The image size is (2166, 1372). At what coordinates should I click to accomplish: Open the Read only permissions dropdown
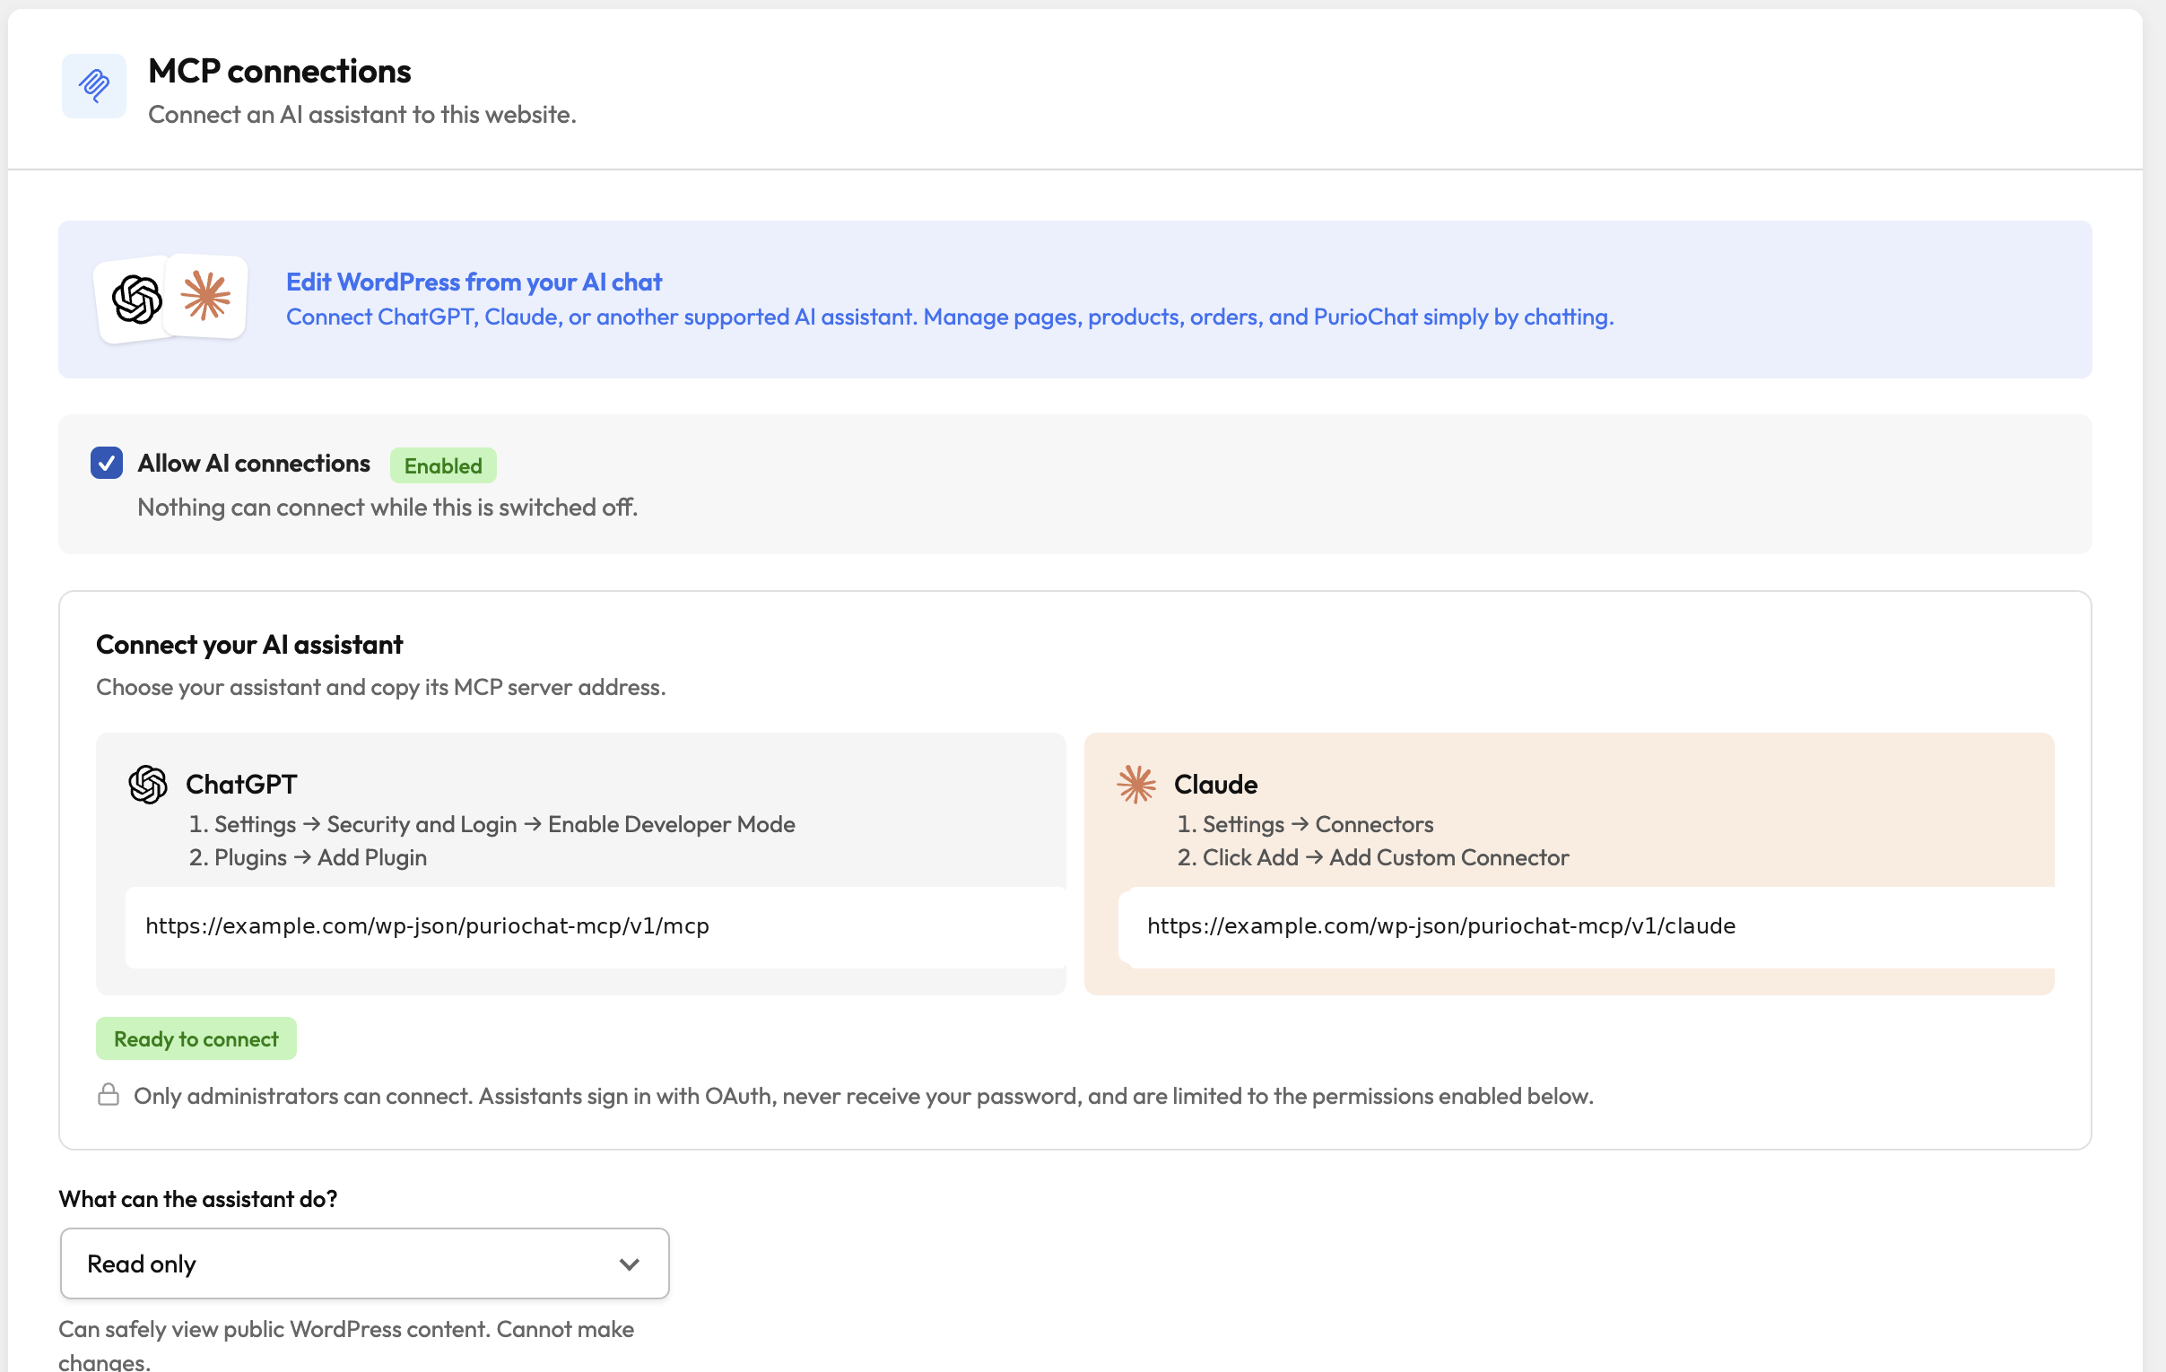coord(364,1263)
